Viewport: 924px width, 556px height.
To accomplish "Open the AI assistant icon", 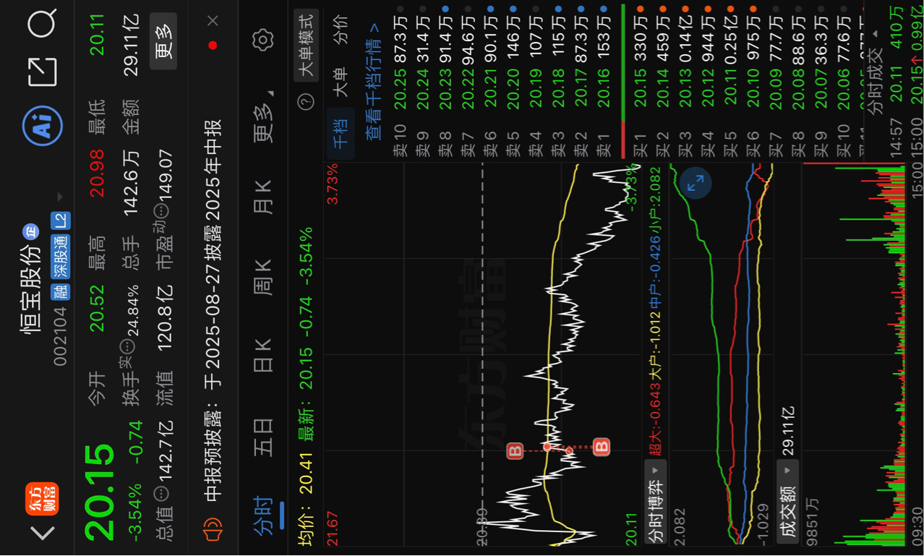I will click(x=43, y=127).
